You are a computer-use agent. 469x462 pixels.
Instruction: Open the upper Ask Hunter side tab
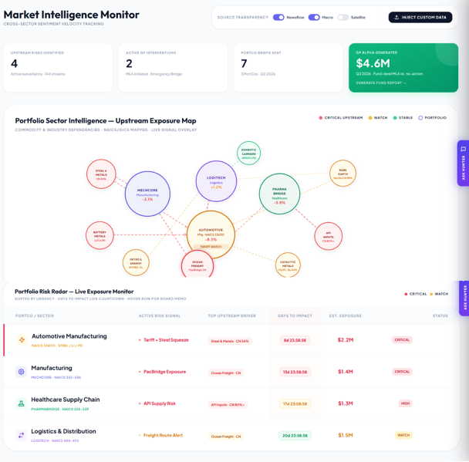[464, 164]
